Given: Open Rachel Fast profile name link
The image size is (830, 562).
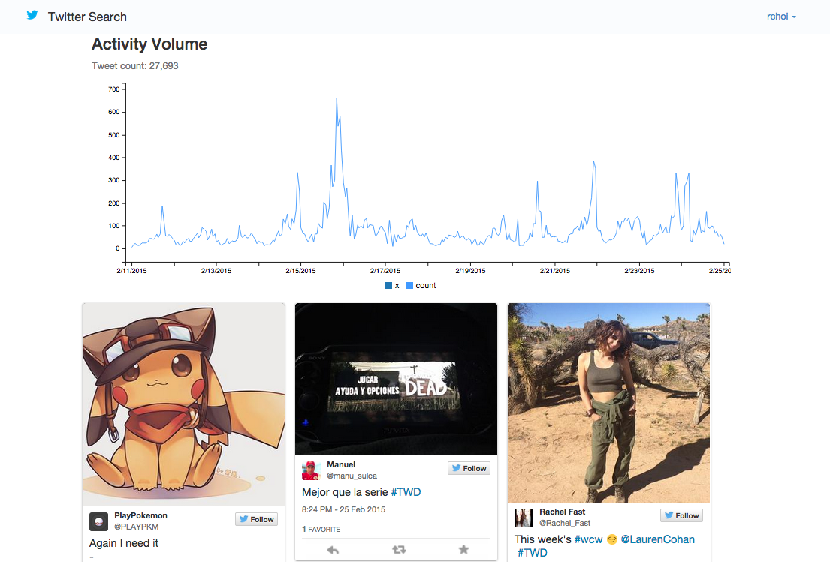Looking at the screenshot, I should pos(562,512).
